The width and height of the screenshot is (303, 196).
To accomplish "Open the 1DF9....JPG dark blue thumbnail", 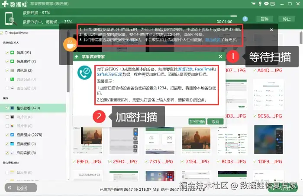I will [269, 139].
